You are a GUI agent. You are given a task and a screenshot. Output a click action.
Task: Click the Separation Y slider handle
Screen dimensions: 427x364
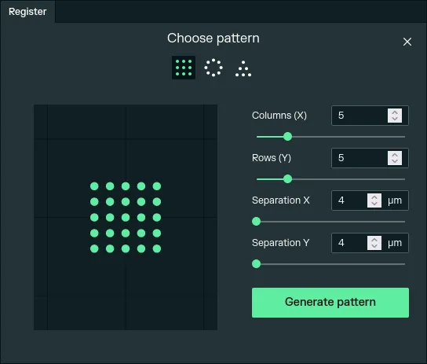click(x=256, y=264)
